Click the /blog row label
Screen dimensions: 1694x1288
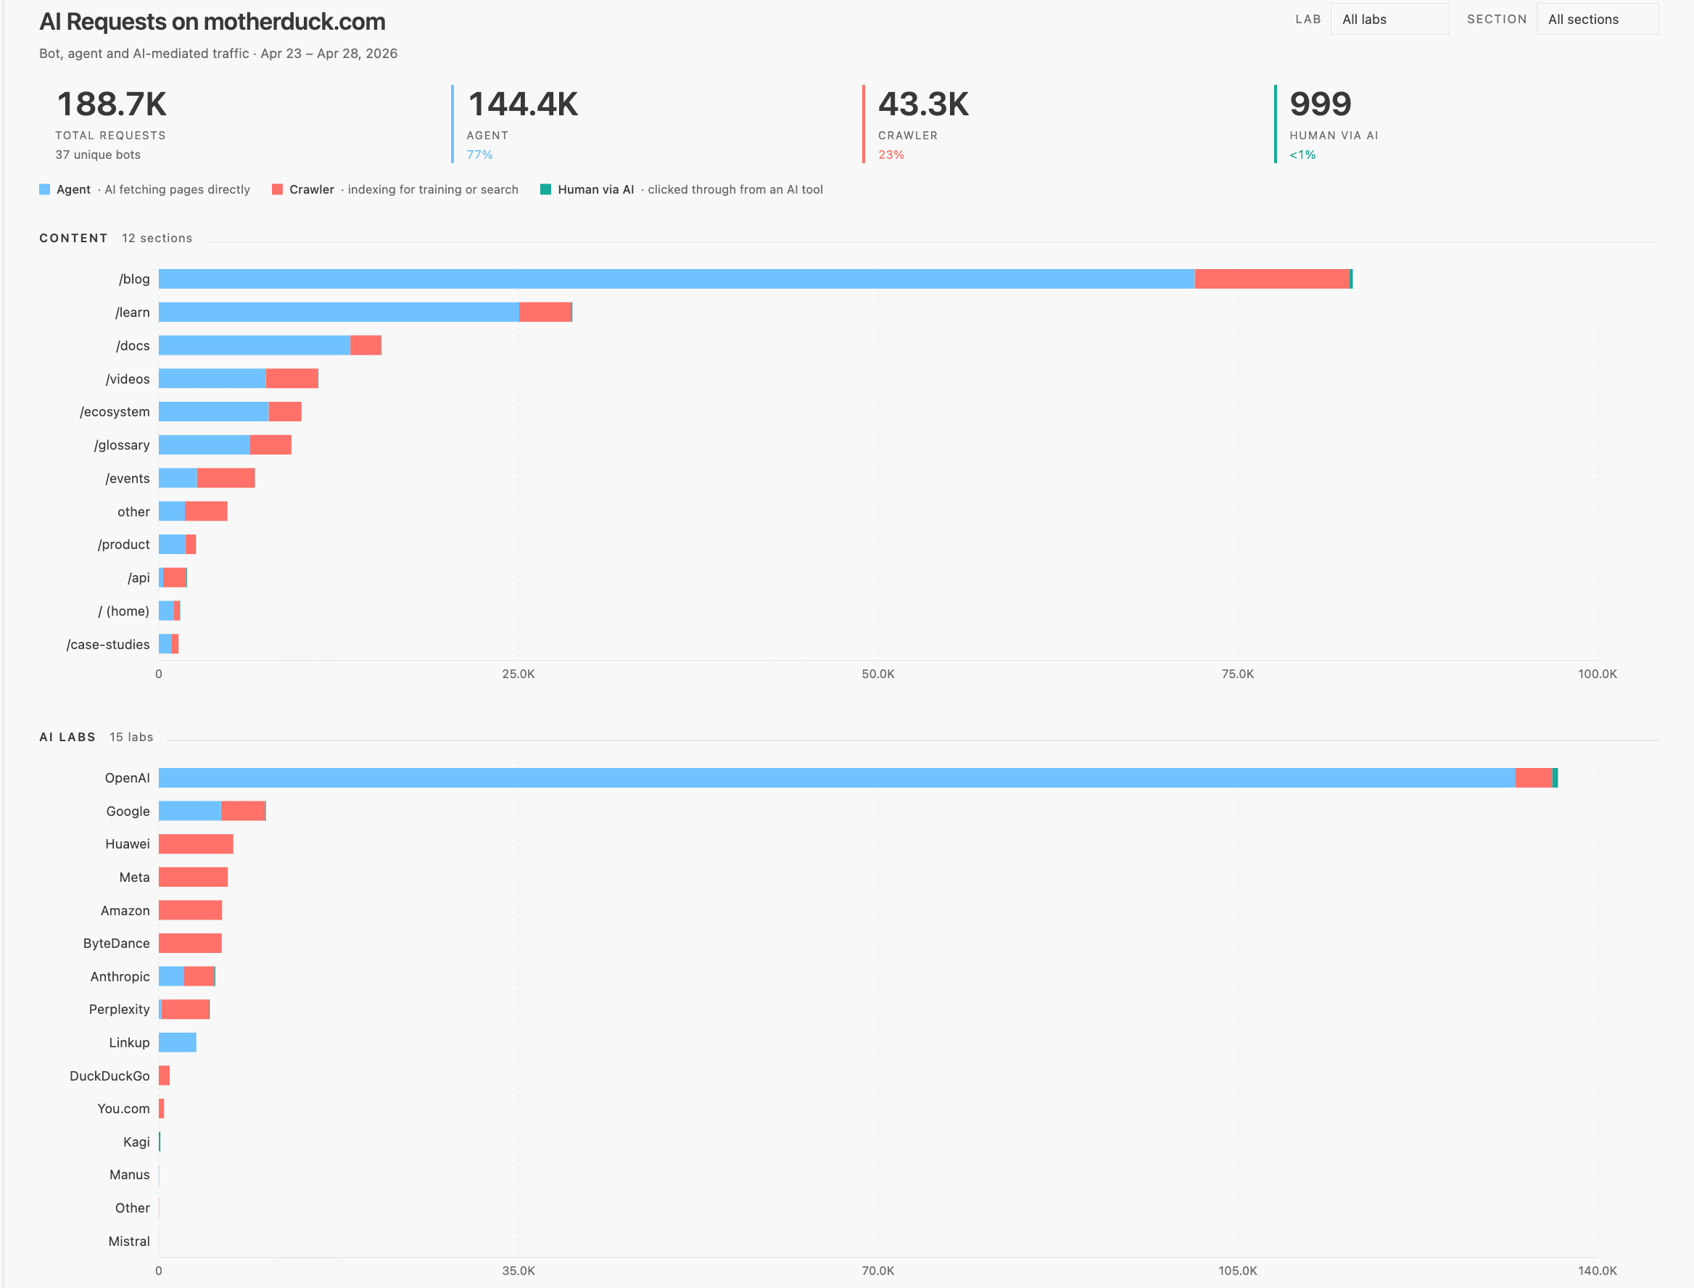pos(134,279)
